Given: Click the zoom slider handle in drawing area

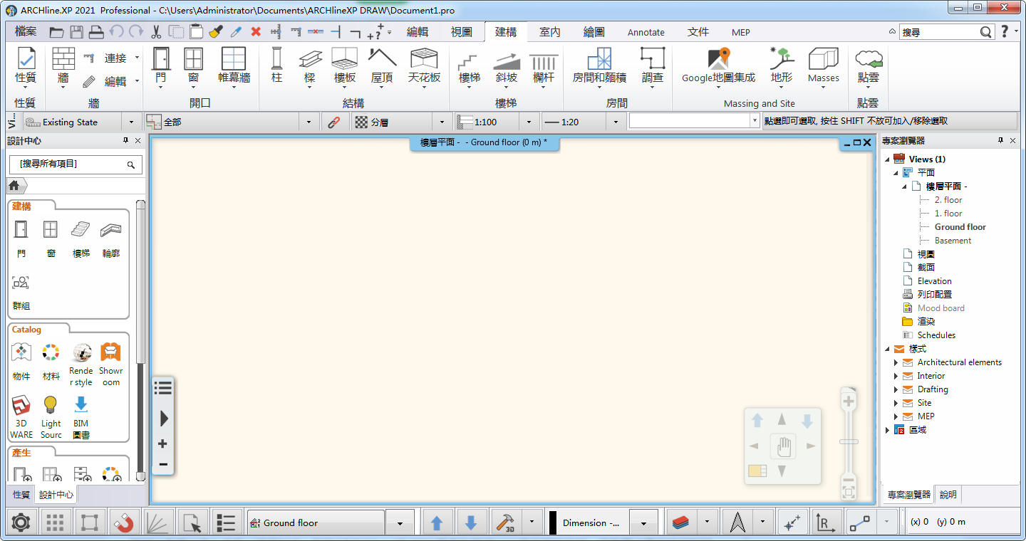Looking at the screenshot, I should tap(849, 442).
